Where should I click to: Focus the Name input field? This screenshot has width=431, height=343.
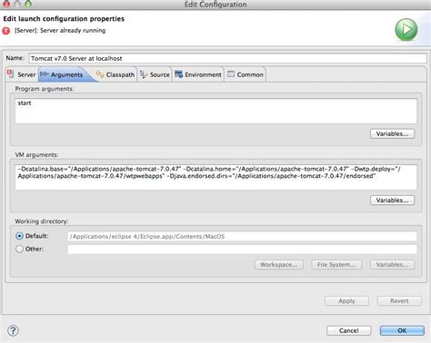[227, 58]
